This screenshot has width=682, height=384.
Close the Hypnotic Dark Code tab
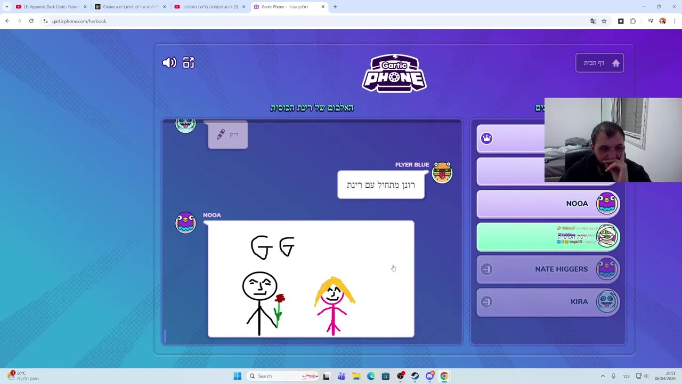point(85,7)
